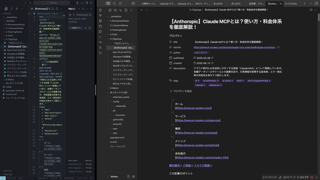
Task: Remove the ai-tools tag with its x
Action: click(x=232, y=81)
